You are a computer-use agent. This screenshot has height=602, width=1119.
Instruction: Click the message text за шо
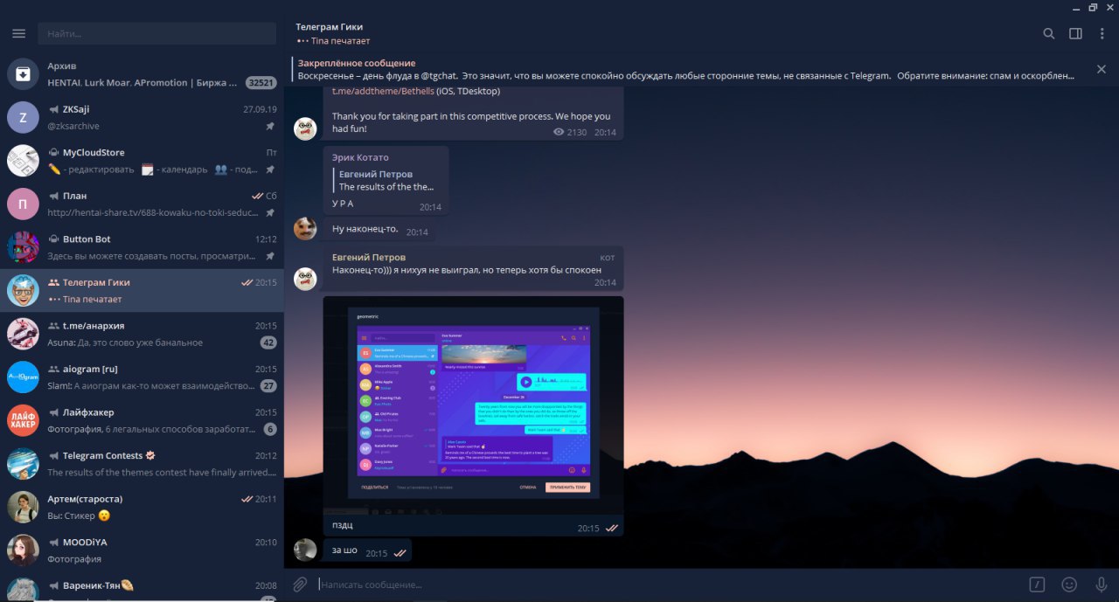coord(344,550)
